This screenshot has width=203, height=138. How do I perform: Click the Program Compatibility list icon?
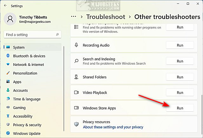pos(76,27)
